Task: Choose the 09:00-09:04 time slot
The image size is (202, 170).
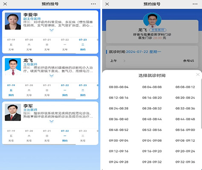Action: 119,140
